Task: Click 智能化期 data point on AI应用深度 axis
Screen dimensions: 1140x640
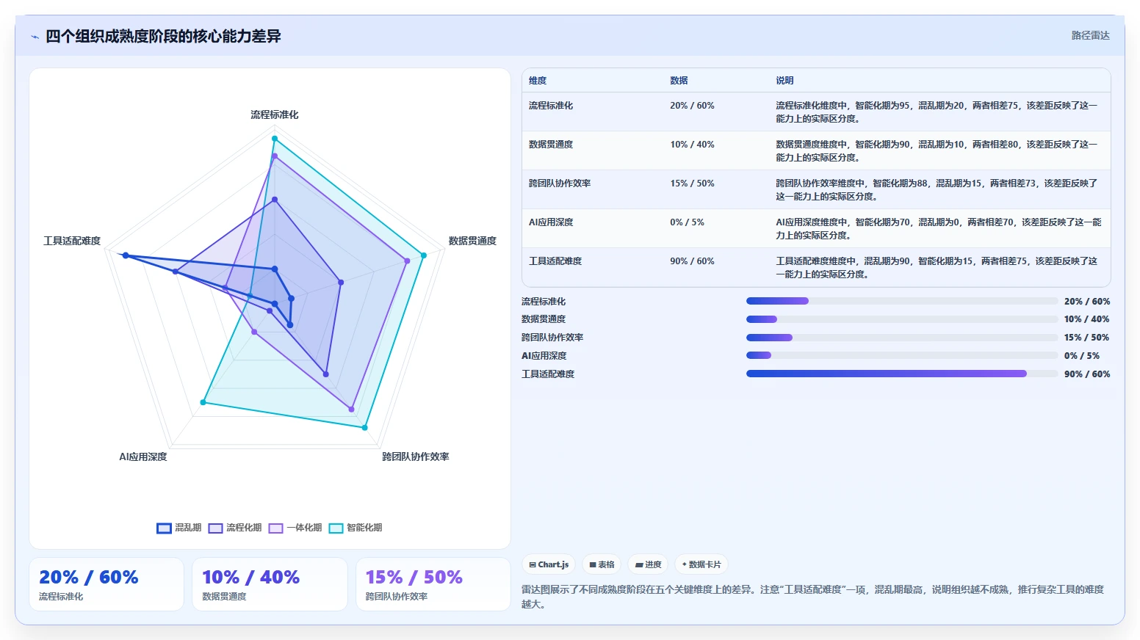Action: point(203,402)
